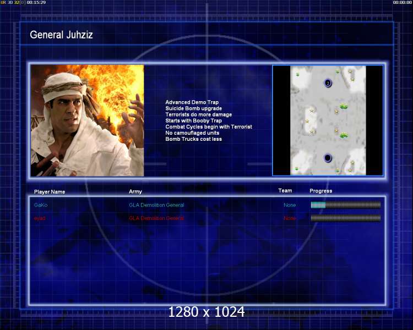
Task: Click the red GLA Demolition General army text
Action: click(156, 218)
